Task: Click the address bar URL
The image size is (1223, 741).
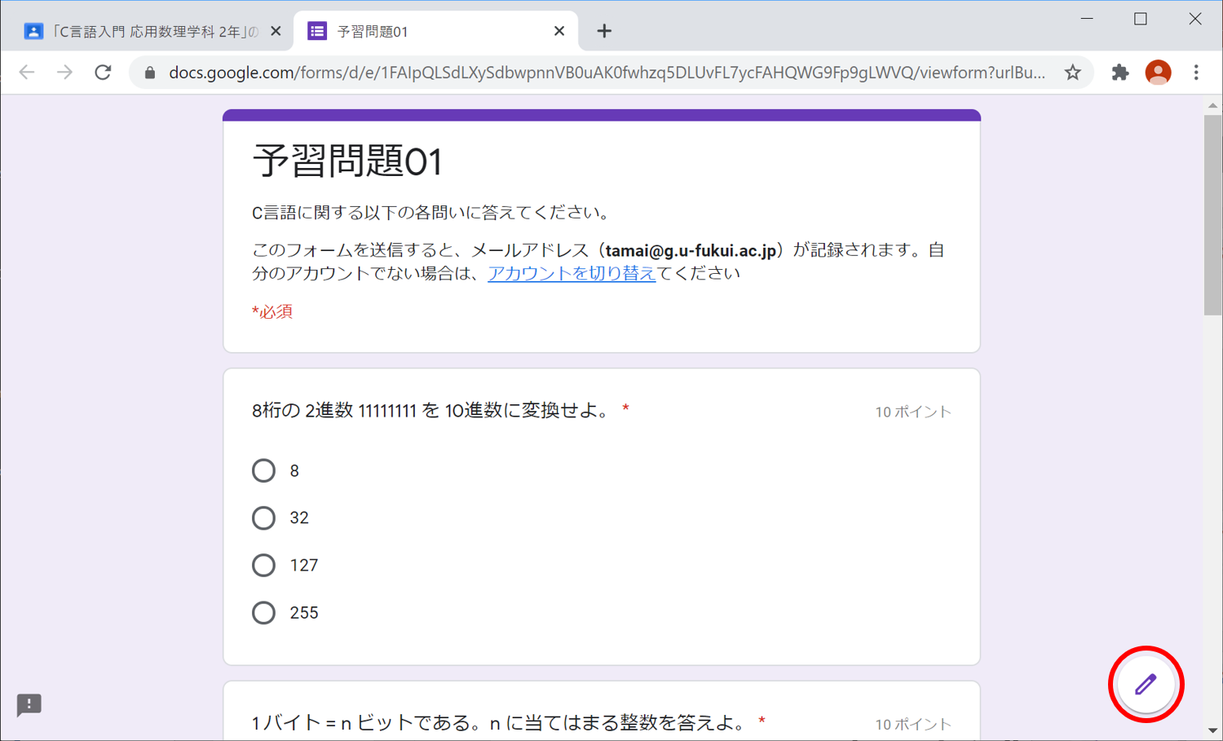Action: coord(607,73)
